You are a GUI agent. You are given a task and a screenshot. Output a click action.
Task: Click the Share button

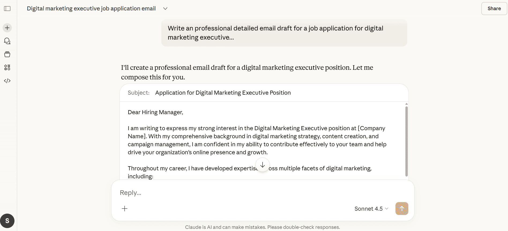pos(494,8)
